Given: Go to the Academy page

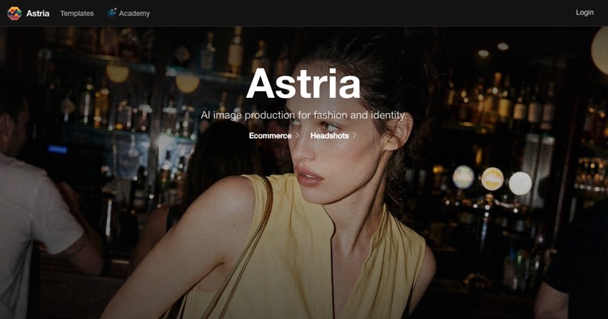Looking at the screenshot, I should point(135,13).
